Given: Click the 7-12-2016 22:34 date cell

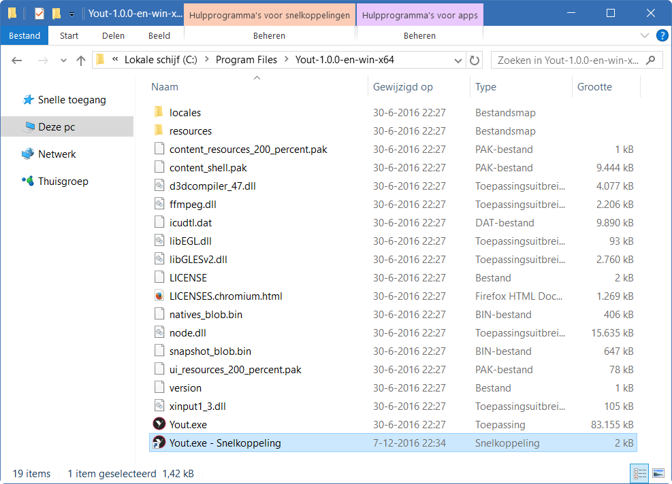Looking at the screenshot, I should (x=409, y=443).
